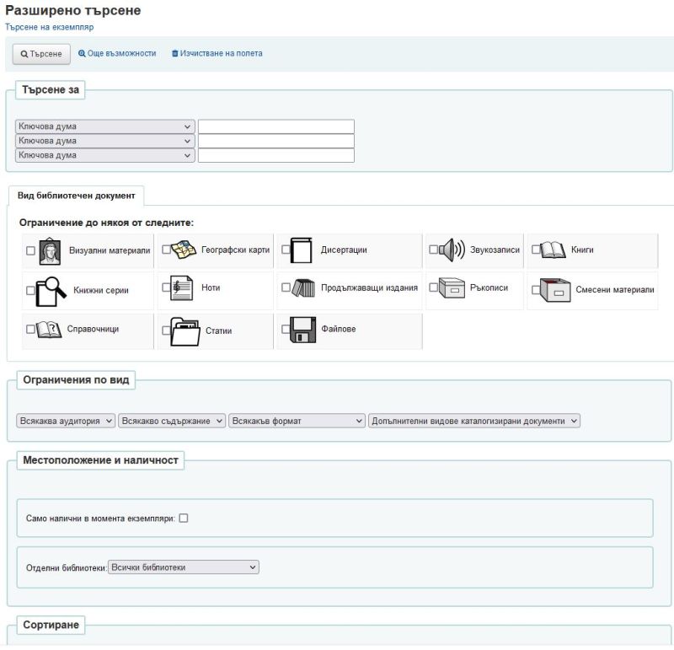Image resolution: width=674 pixels, height=650 pixels.
Task: Open the Всякакъв формат dropdown
Action: pos(297,421)
